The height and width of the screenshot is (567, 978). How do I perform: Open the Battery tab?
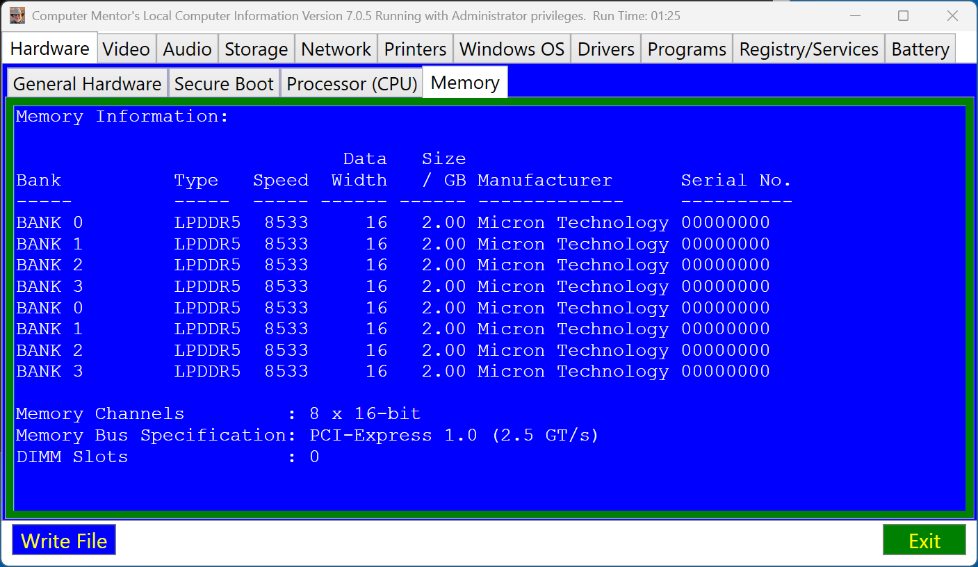pos(920,49)
